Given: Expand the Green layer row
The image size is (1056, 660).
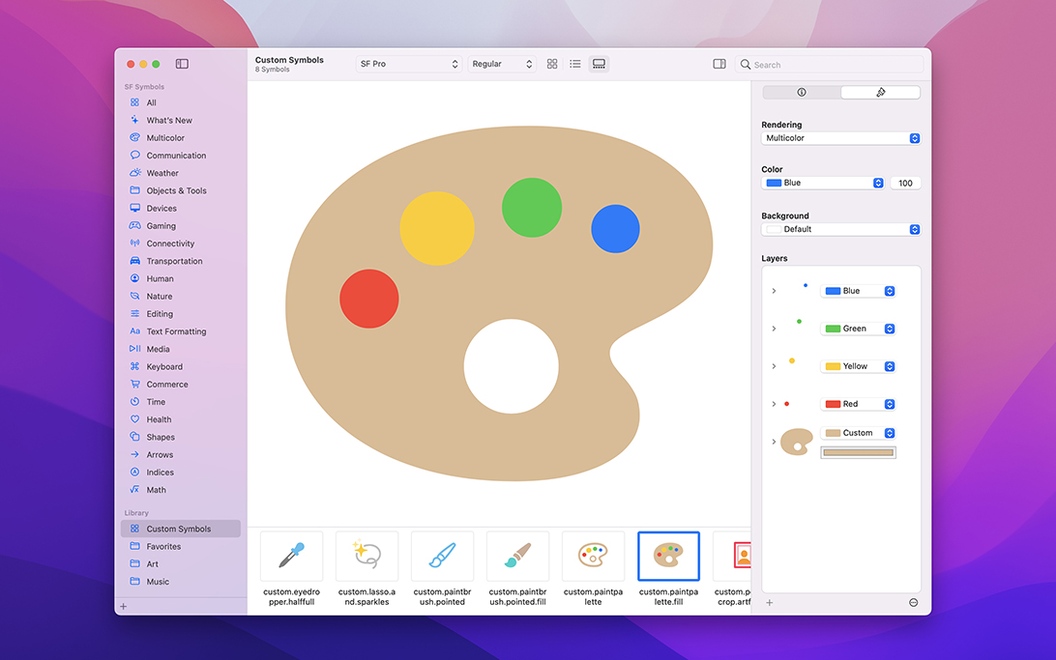Looking at the screenshot, I should (774, 329).
